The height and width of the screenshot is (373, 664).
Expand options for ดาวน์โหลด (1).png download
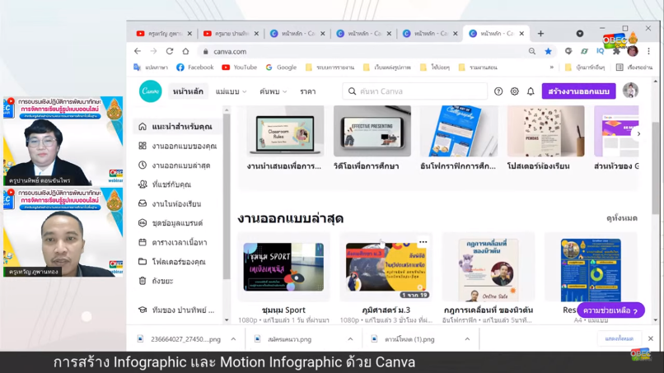coord(467,339)
